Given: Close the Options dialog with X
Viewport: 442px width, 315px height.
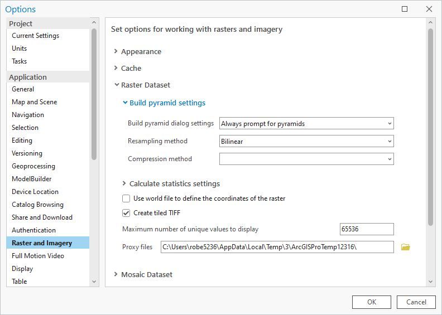Looking at the screenshot, I should click(x=429, y=9).
